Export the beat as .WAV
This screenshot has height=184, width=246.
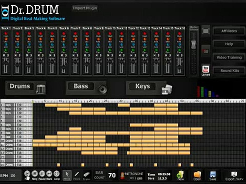tap(234, 176)
